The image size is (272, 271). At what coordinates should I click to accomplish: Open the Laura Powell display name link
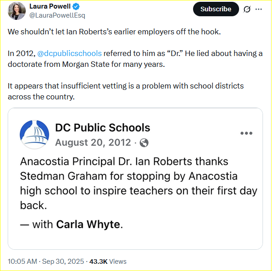[x=50, y=6]
